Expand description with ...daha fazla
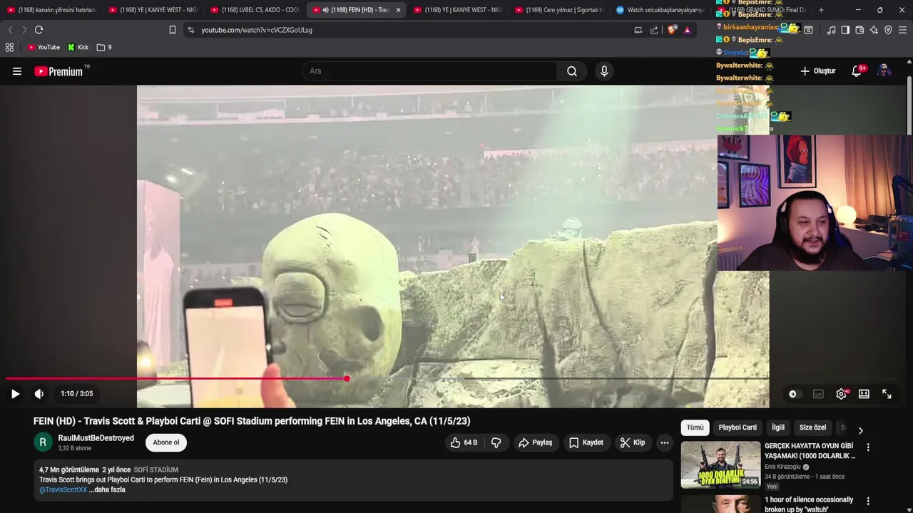The height and width of the screenshot is (513, 913). click(x=107, y=489)
